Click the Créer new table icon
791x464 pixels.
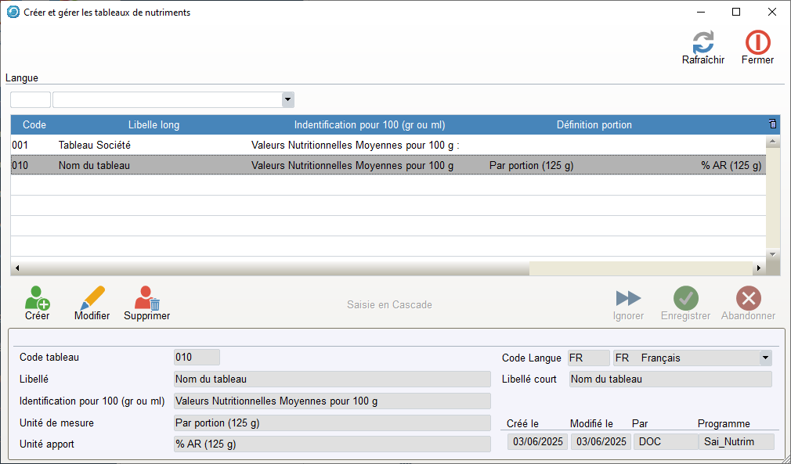(x=37, y=299)
